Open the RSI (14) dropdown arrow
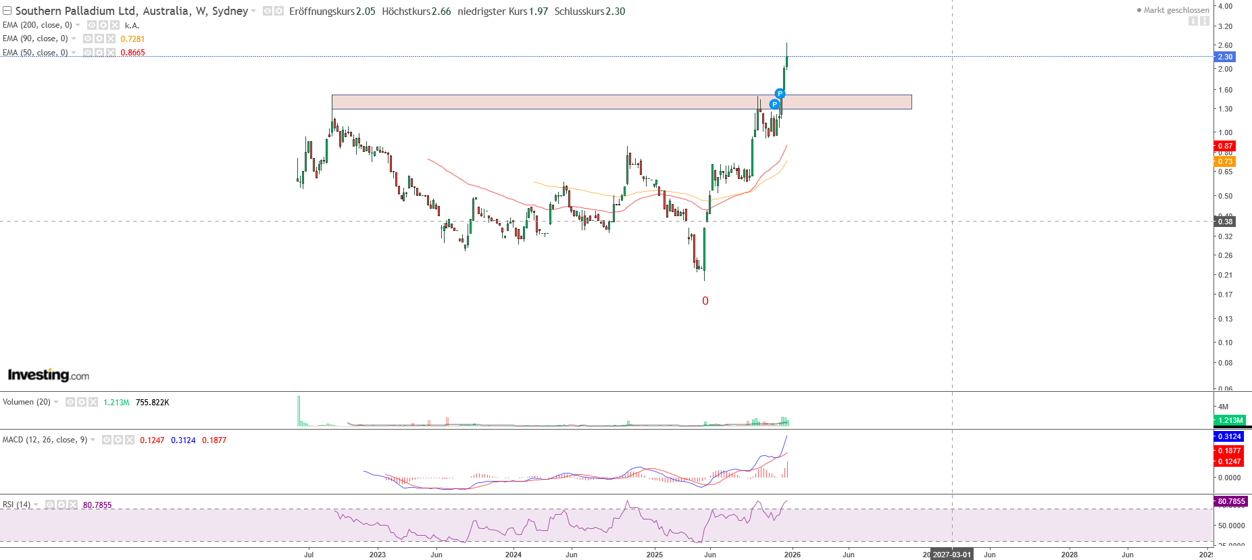 coord(36,505)
